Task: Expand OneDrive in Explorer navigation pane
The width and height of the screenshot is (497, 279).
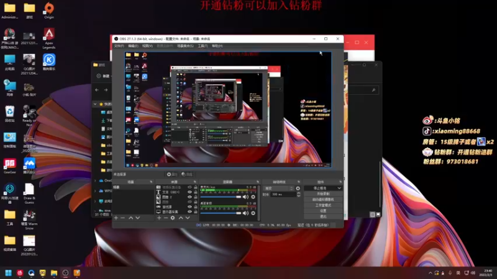Action: pyautogui.click(x=96, y=180)
